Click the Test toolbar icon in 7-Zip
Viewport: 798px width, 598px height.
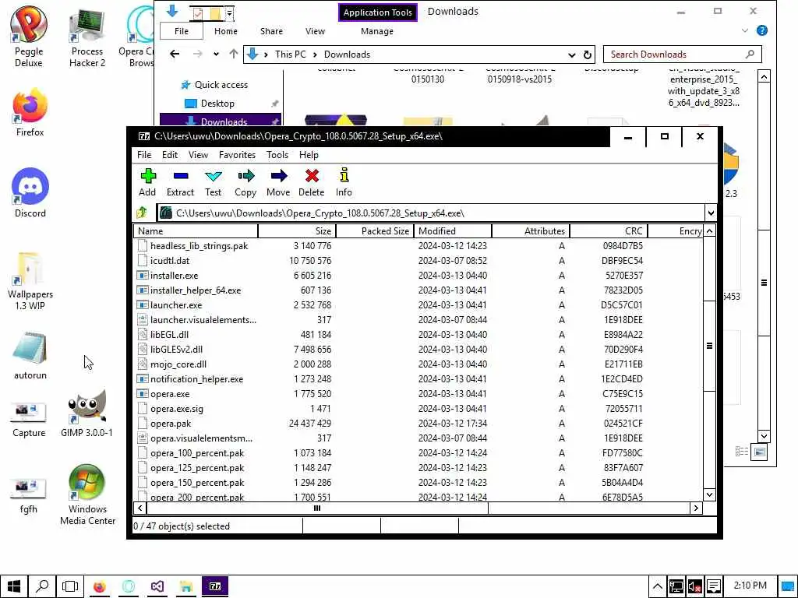coord(213,182)
